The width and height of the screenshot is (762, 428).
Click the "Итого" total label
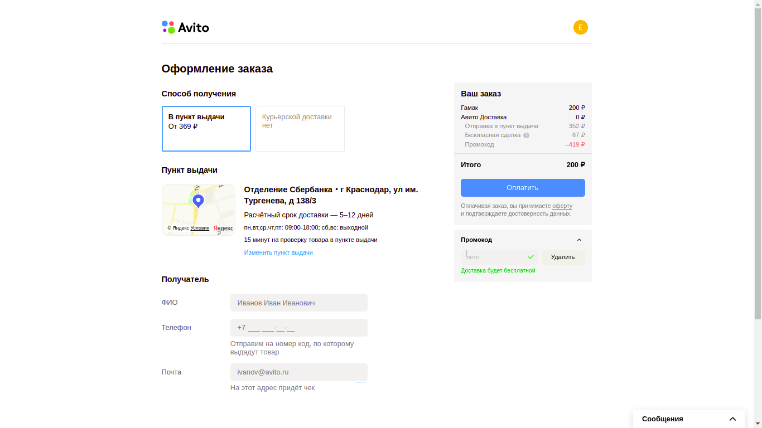(471, 165)
